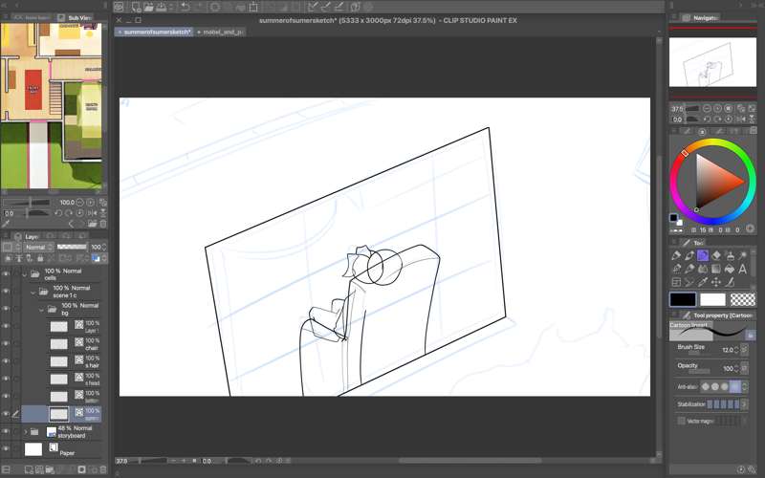This screenshot has height=478, width=765.
Task: Choose the strongest anti-aliasing level button
Action: (735, 387)
